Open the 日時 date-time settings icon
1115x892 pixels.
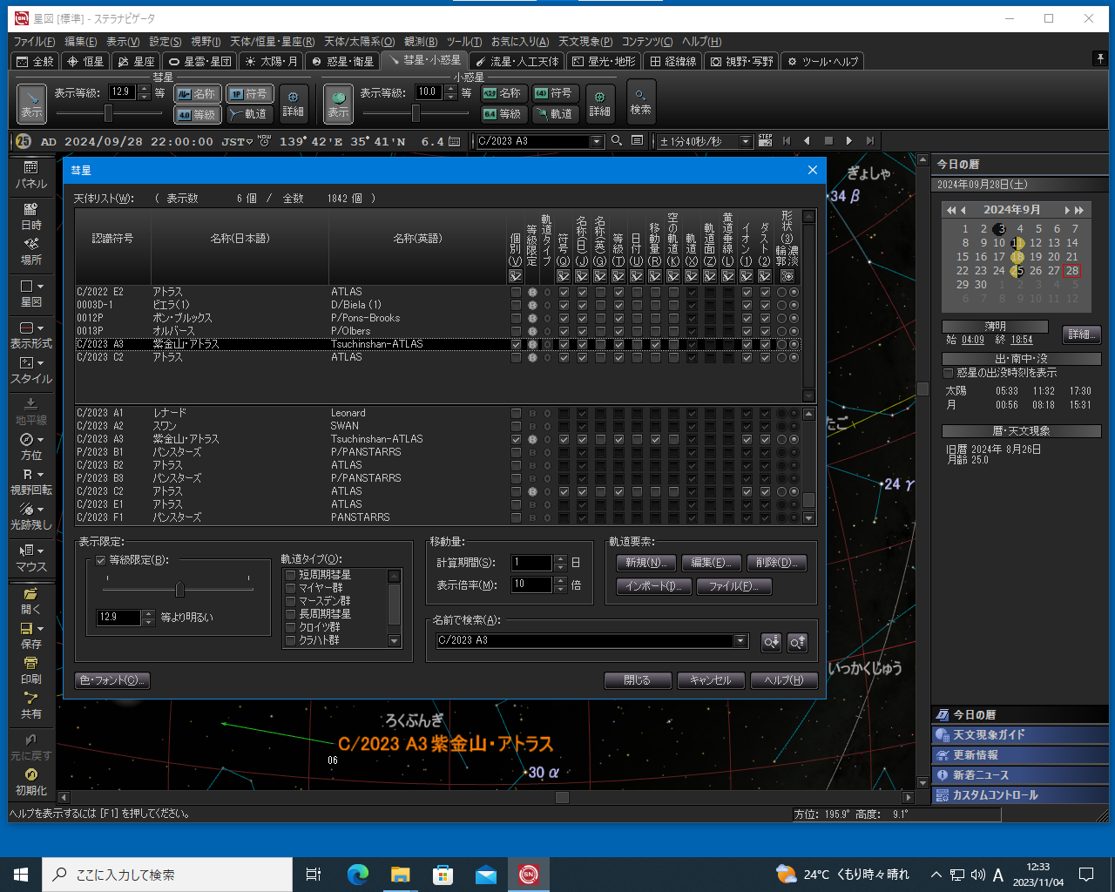pos(30,215)
